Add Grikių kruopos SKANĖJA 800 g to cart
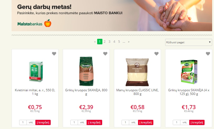Screen dimensions: 214x129 click(94, 122)
